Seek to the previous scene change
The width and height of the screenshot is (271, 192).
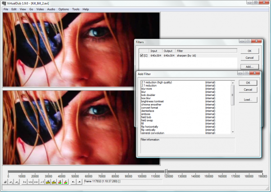60,182
